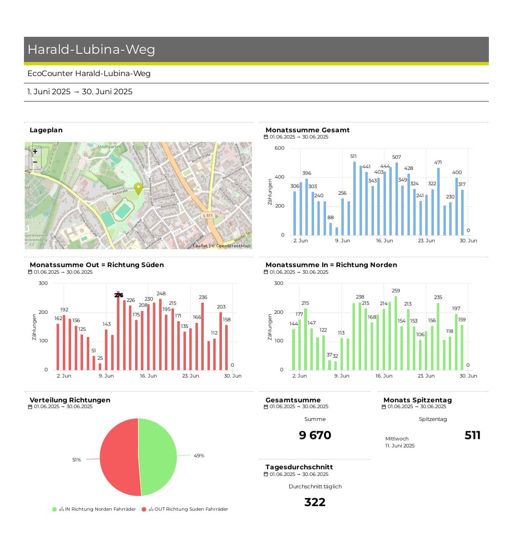Click the Gesamtsumme value 9 670
512x545 pixels.
point(315,435)
